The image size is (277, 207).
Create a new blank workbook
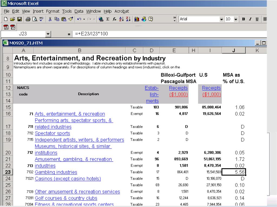coord(6,19)
